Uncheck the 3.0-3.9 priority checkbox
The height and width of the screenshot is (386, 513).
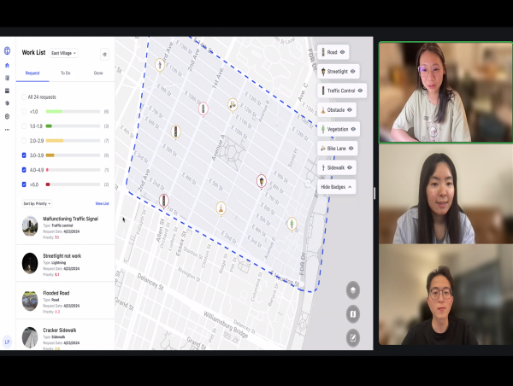point(24,155)
